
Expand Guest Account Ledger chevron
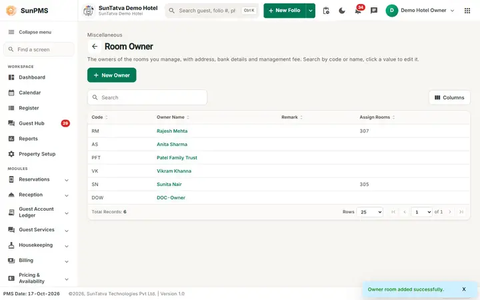coord(67,213)
